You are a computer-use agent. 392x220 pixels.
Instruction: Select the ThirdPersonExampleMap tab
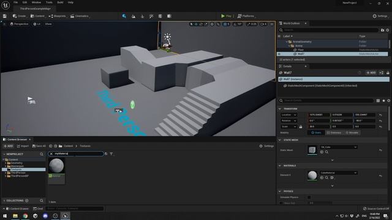[x=35, y=9]
